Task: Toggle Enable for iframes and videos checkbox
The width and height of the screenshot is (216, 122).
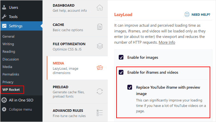Action: (x=121, y=72)
